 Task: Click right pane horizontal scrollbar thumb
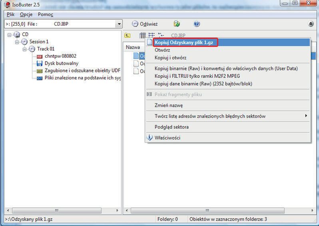click(207, 210)
